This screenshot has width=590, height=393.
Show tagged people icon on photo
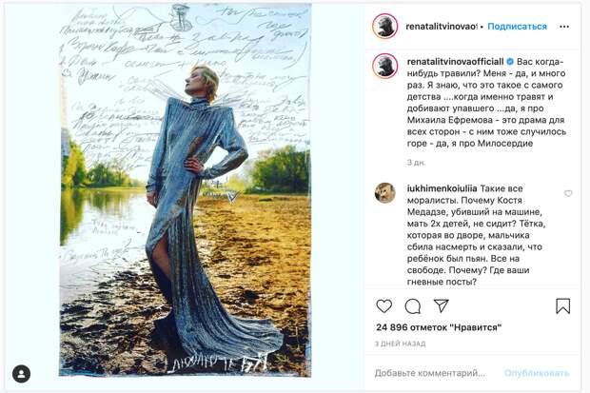pyautogui.click(x=22, y=374)
